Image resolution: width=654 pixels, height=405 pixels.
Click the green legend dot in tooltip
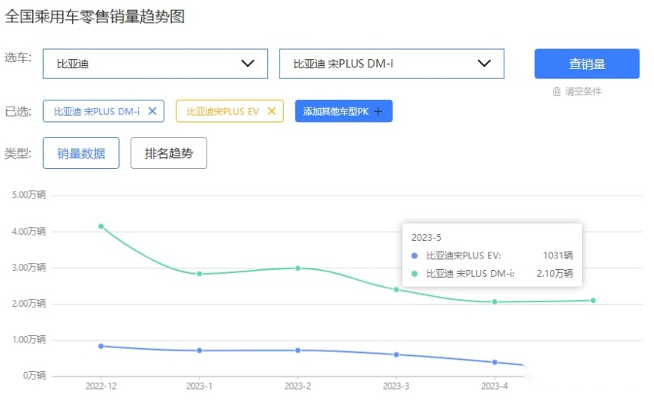pos(415,274)
